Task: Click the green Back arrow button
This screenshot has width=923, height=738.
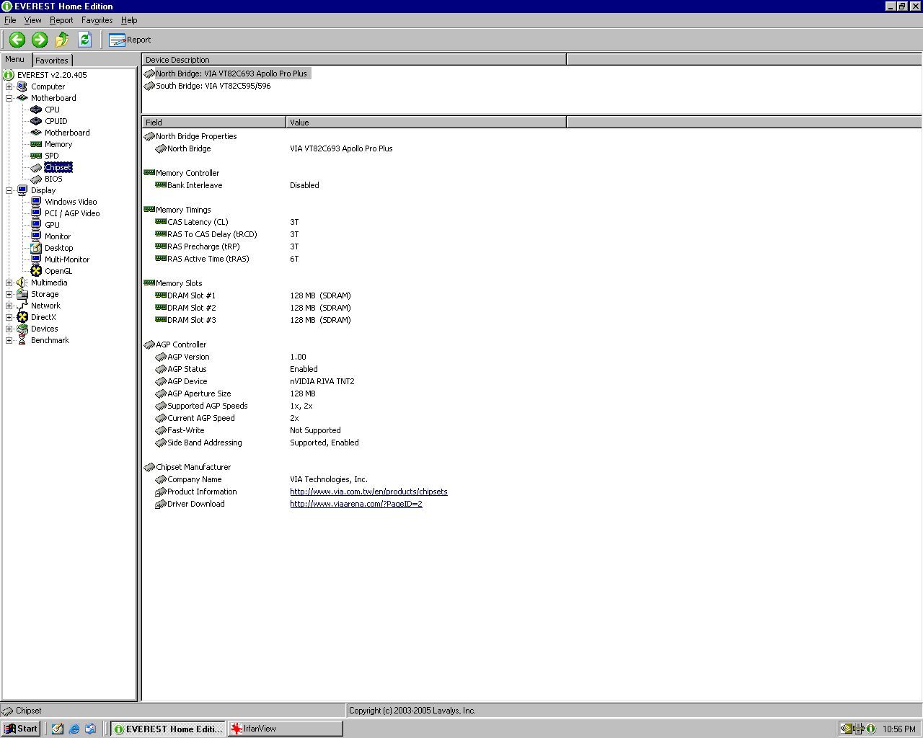Action: click(17, 40)
